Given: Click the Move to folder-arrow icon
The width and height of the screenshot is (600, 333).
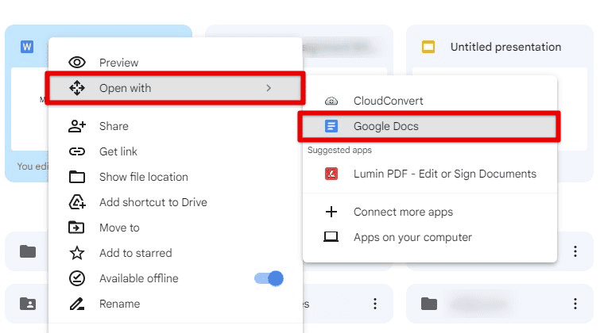Looking at the screenshot, I should tap(76, 228).
